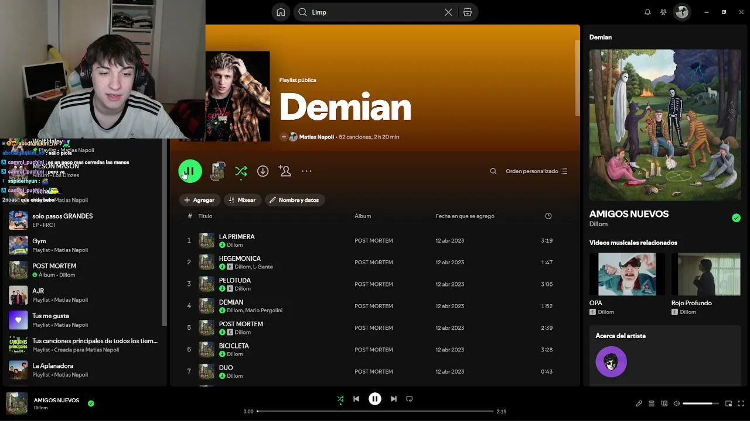This screenshot has width=750, height=421.
Task: Click the library sidebar scrollbar
Action: pos(164,234)
